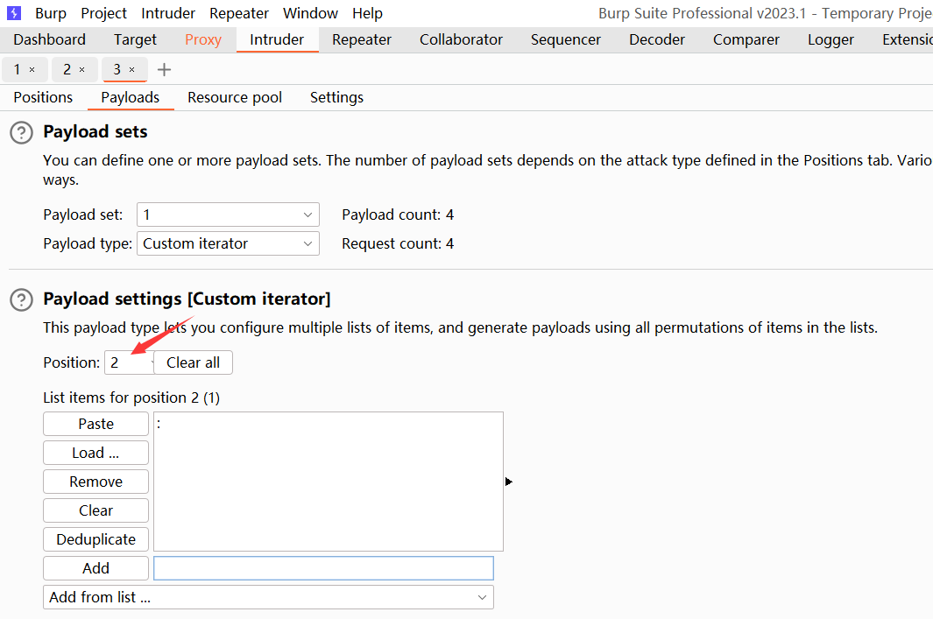Close Intruder attack tab 2
The width and height of the screenshot is (933, 619).
click(82, 69)
